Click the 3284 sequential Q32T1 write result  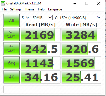[x=81, y=35]
